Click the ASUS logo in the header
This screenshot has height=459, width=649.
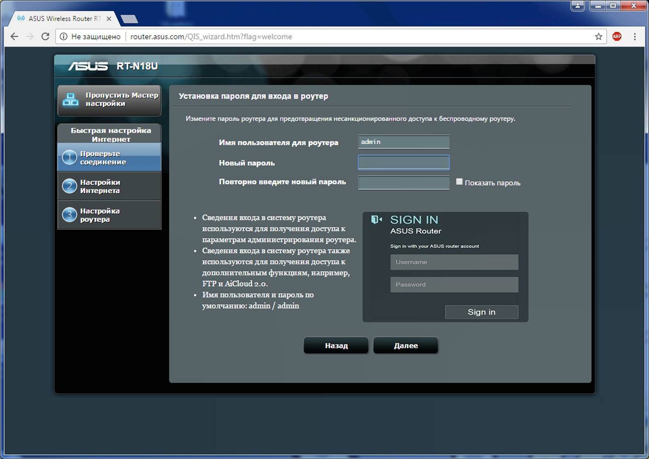tap(88, 66)
